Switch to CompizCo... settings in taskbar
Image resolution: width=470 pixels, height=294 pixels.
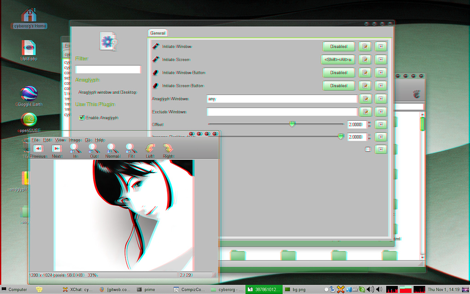tap(189, 289)
